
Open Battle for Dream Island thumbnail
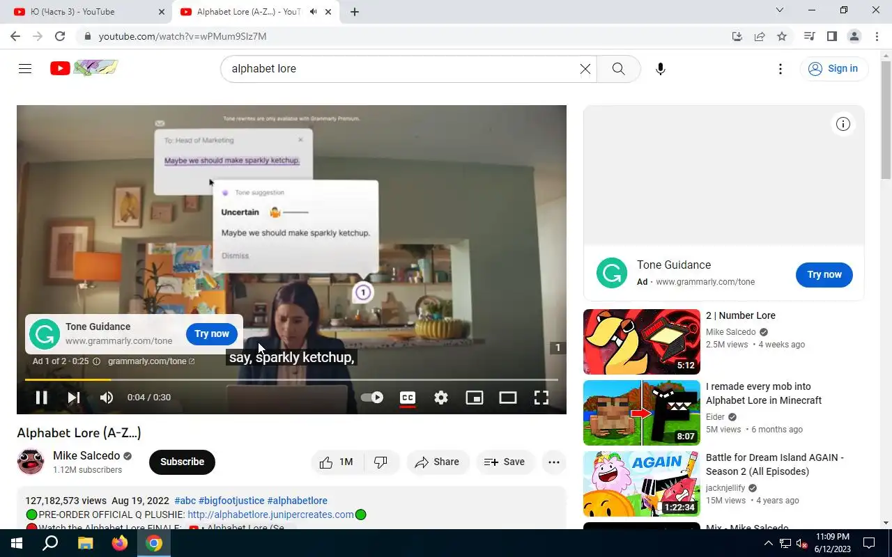click(642, 484)
